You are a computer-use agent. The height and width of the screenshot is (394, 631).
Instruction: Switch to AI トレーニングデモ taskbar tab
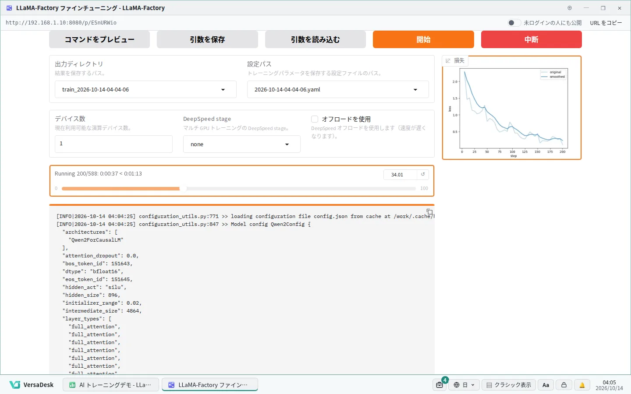[x=111, y=385]
